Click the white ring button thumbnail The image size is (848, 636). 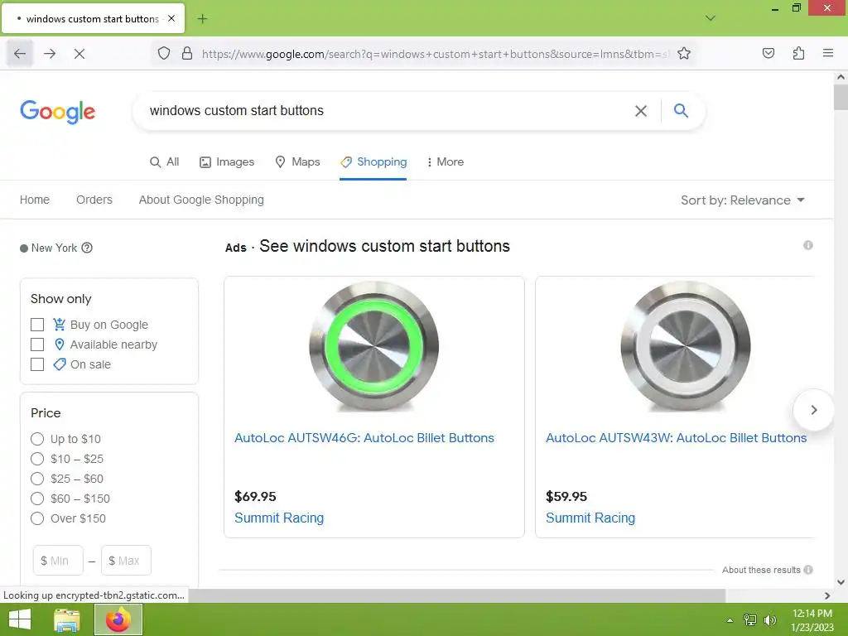pos(686,346)
